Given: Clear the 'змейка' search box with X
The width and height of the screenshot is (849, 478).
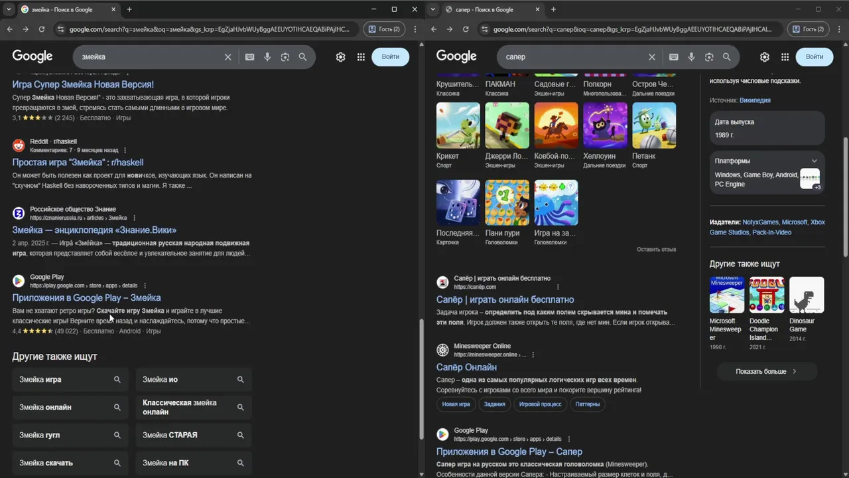Looking at the screenshot, I should pyautogui.click(x=228, y=57).
